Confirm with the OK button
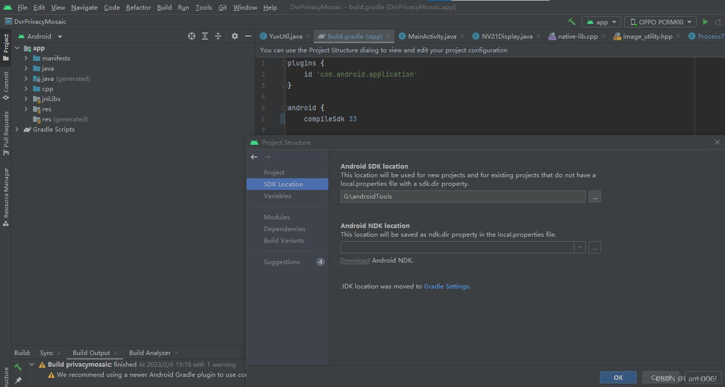Screen dimensions: 725x387 pyautogui.click(x=618, y=377)
